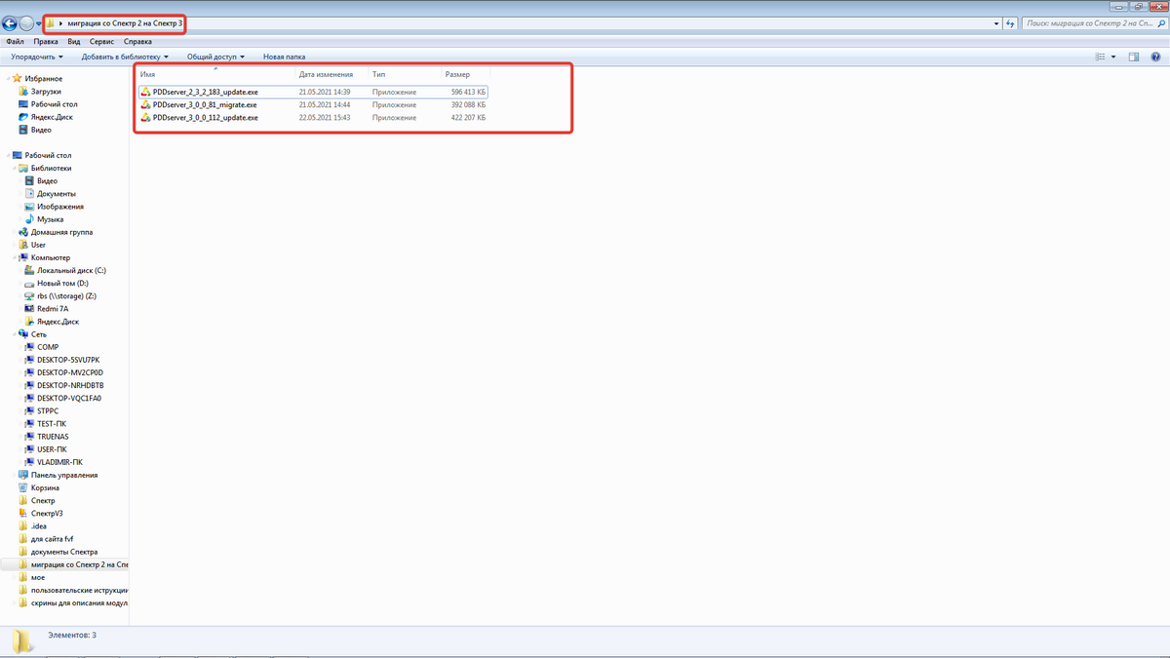Click the folder icon in the address bar
This screenshot has width=1170, height=658.
point(51,22)
